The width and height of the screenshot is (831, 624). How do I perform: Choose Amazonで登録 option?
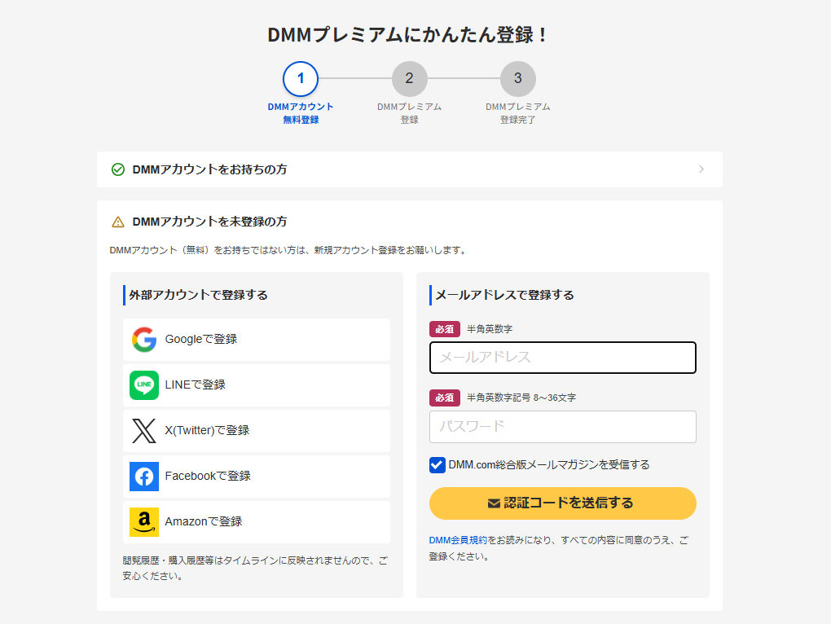point(257,522)
